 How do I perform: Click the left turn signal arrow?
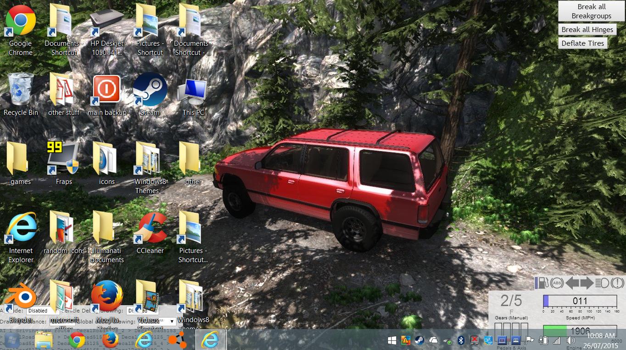[572, 283]
